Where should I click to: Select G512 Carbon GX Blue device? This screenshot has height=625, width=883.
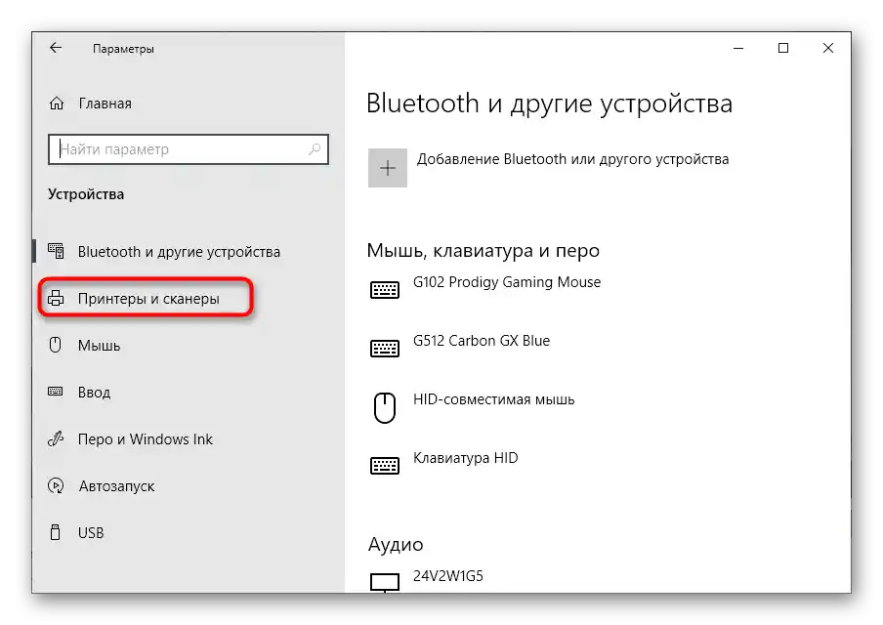tap(482, 341)
